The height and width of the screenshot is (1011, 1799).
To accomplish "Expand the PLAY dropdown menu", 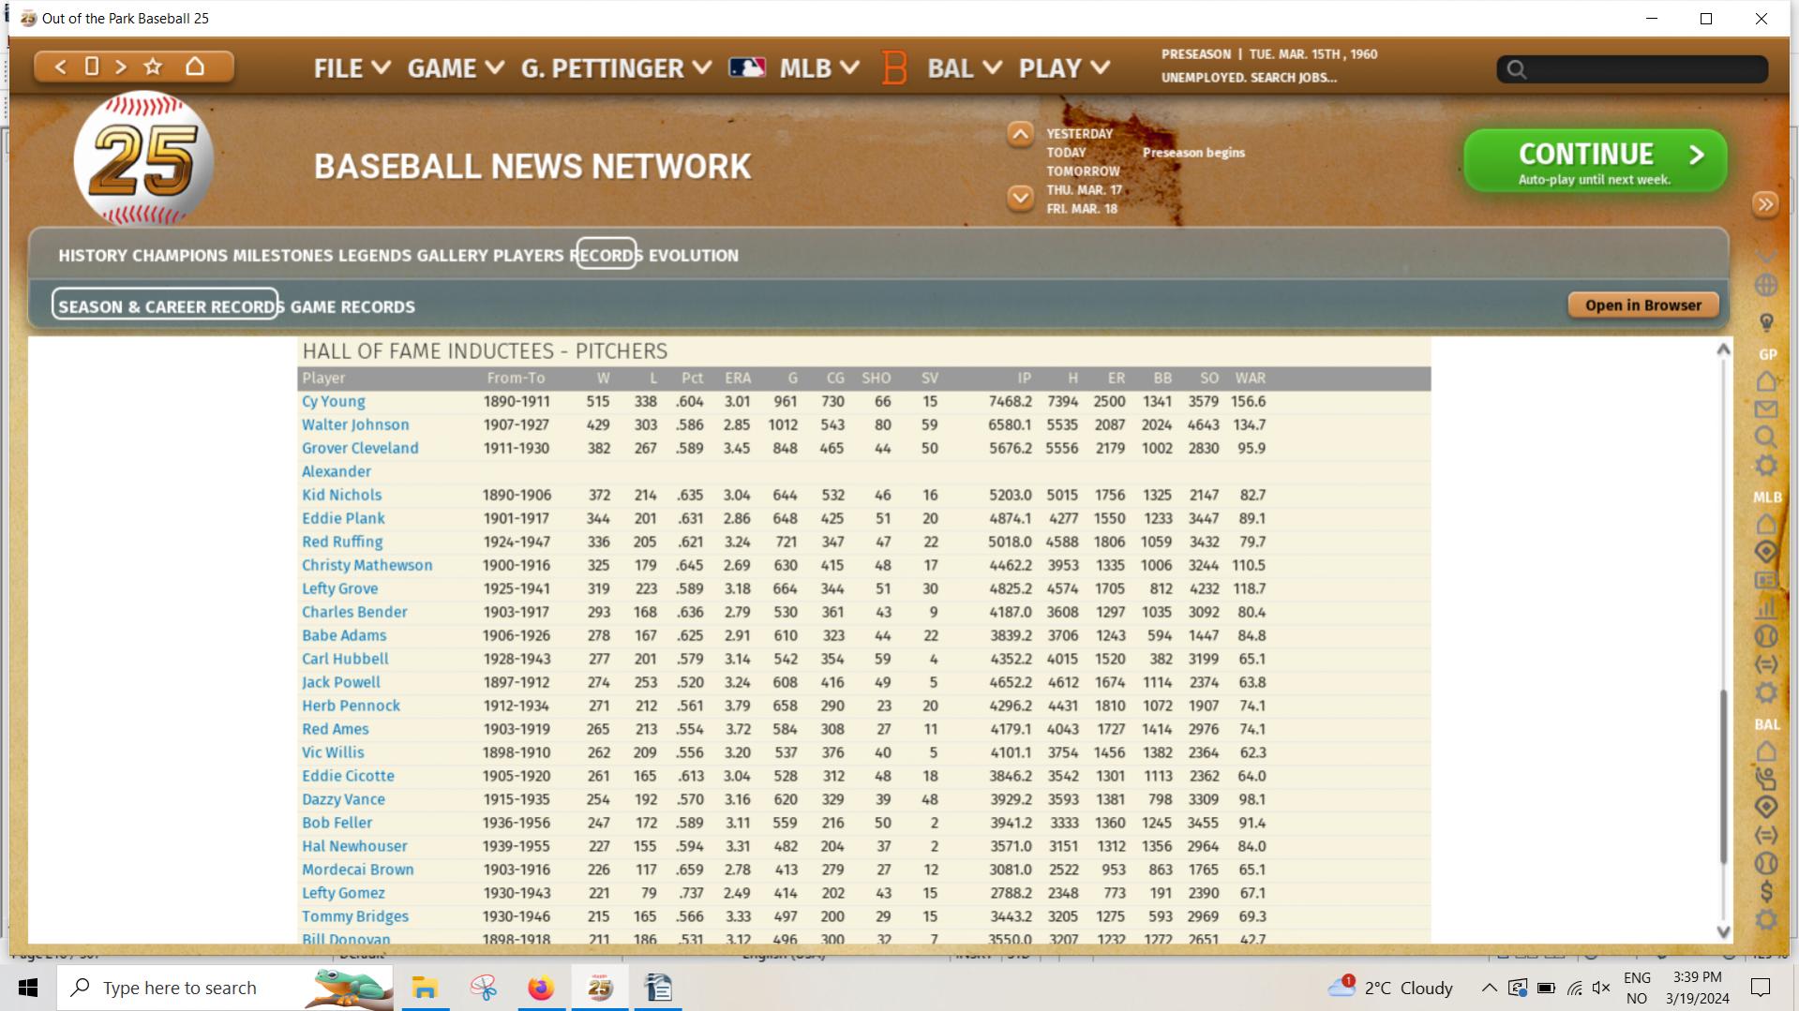I will (x=1064, y=68).
